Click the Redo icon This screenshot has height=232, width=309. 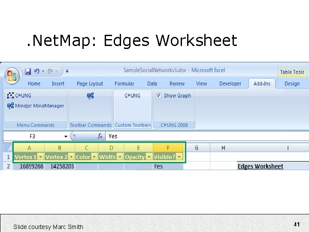(50, 71)
